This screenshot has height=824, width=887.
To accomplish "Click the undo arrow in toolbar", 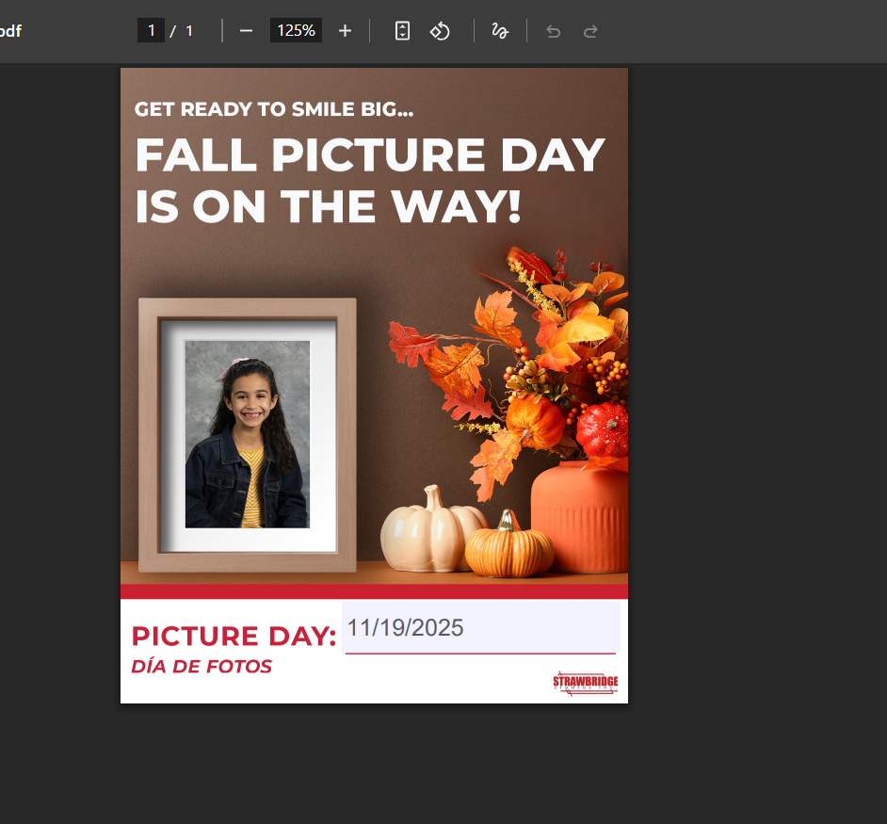I will (554, 31).
